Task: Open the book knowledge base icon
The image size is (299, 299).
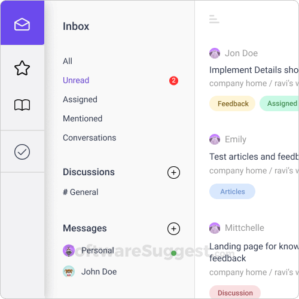Action: point(22,105)
